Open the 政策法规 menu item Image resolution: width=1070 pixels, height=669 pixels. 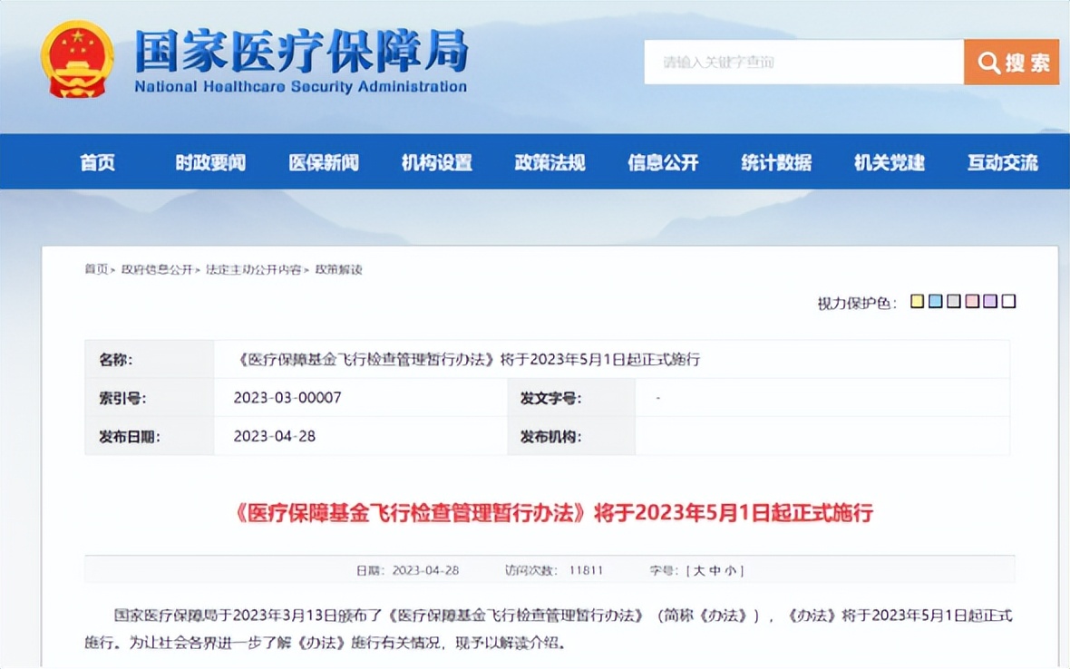(549, 162)
